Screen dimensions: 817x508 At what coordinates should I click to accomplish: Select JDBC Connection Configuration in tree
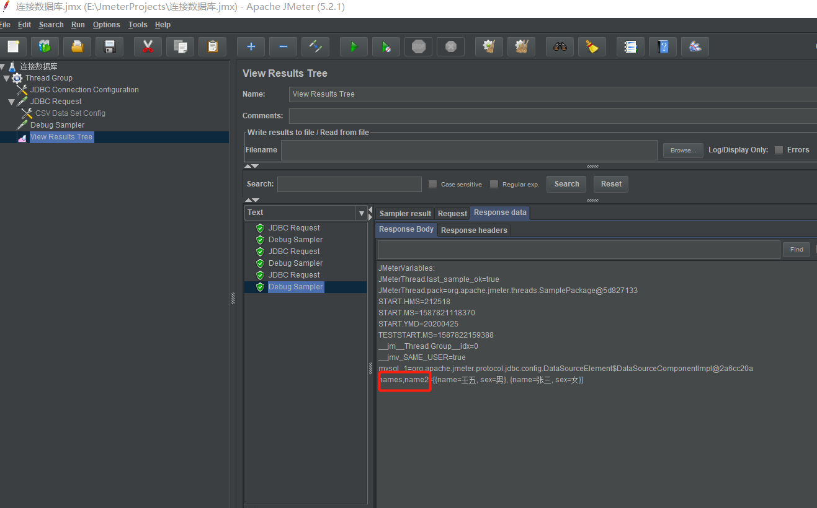(84, 90)
